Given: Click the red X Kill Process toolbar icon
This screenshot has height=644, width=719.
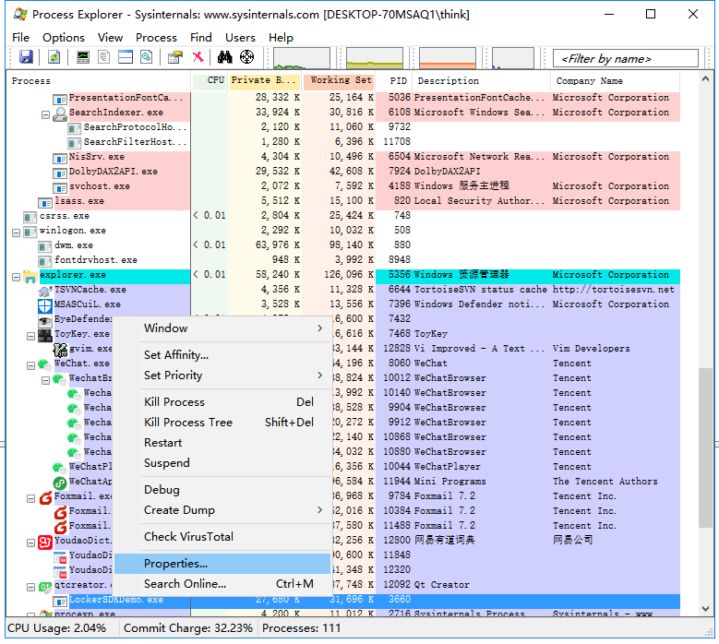Looking at the screenshot, I should click(198, 57).
